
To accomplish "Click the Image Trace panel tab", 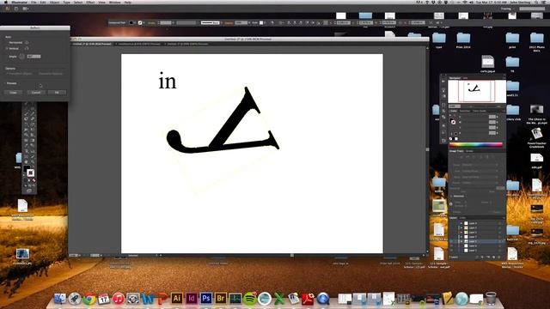I will tap(456, 151).
